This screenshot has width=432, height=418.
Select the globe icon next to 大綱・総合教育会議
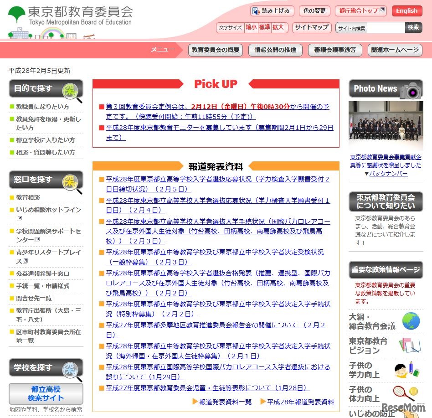point(409,321)
